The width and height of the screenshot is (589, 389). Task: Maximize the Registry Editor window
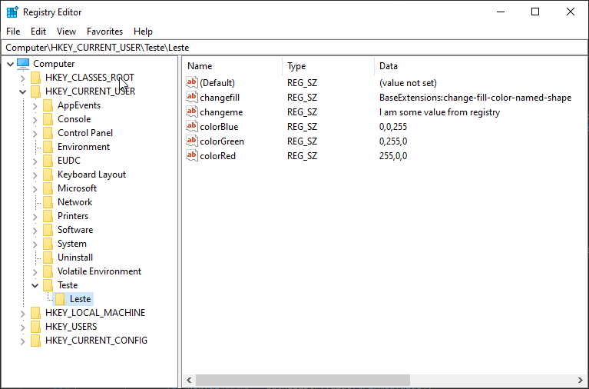(535, 12)
